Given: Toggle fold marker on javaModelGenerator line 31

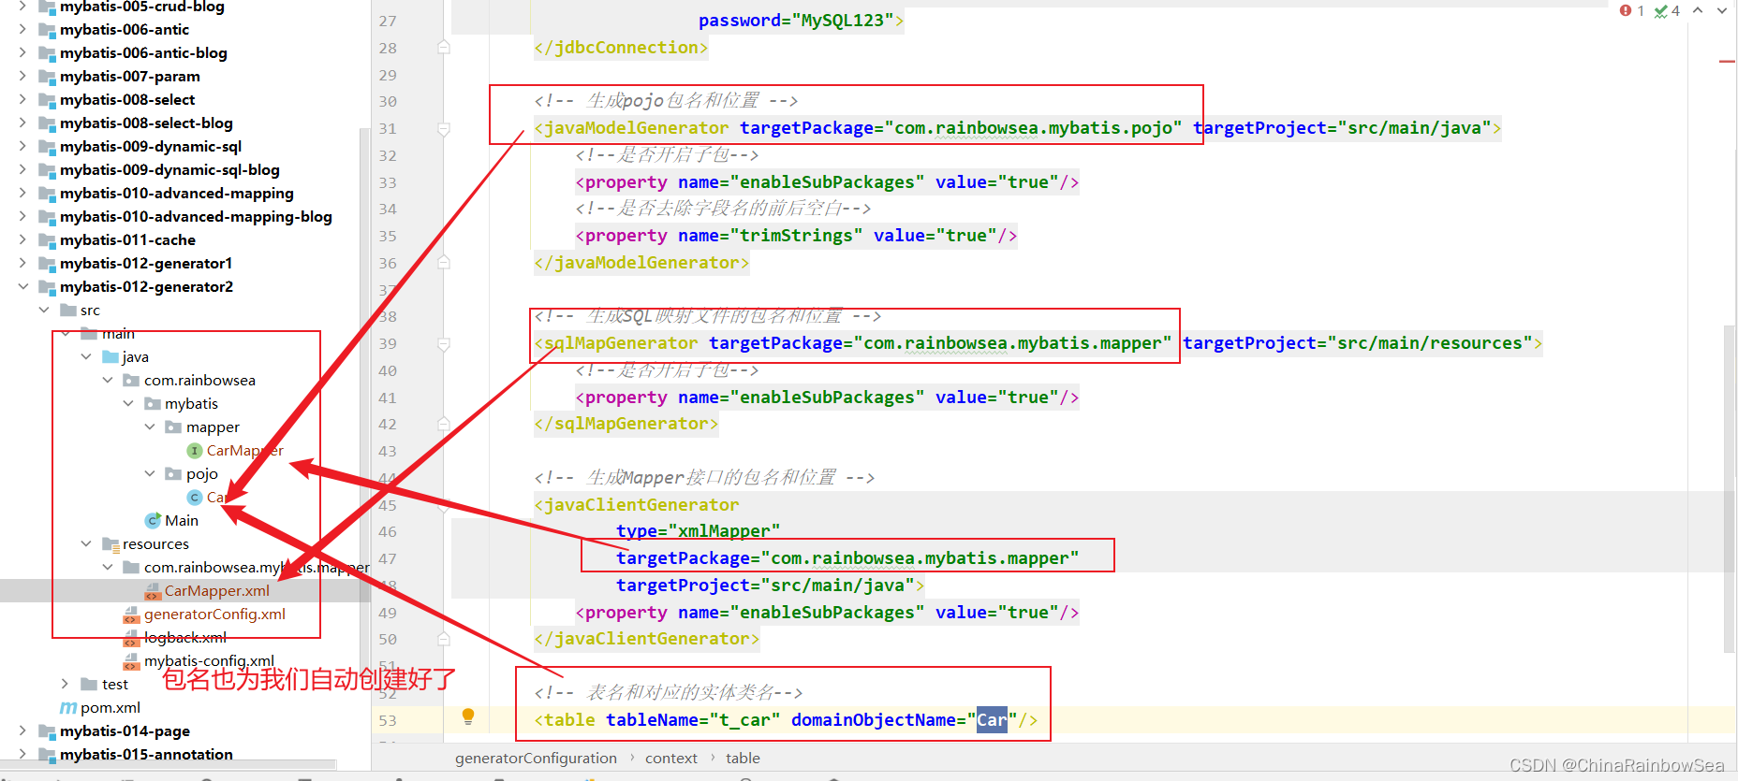Looking at the screenshot, I should pyautogui.click(x=444, y=128).
